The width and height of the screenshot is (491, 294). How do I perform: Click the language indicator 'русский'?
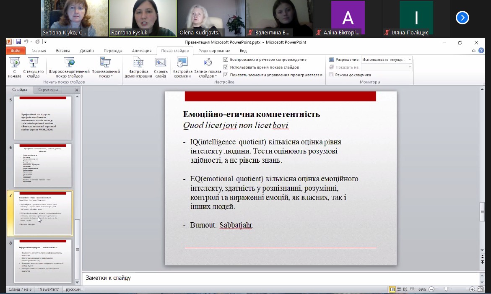(x=73, y=289)
